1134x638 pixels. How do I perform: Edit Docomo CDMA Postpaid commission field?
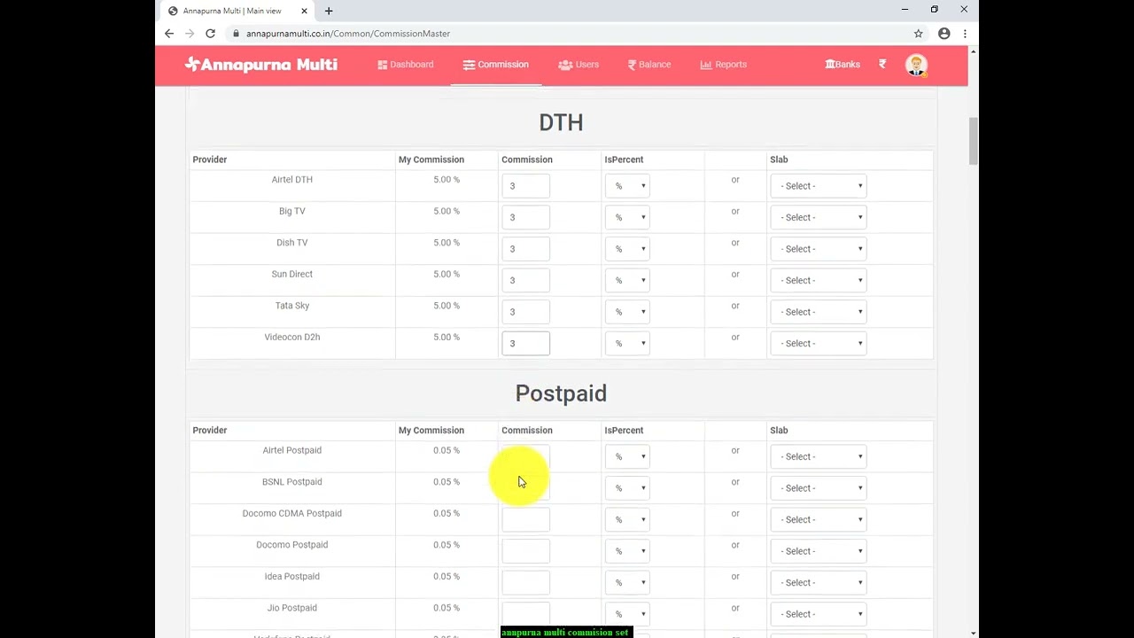click(525, 519)
